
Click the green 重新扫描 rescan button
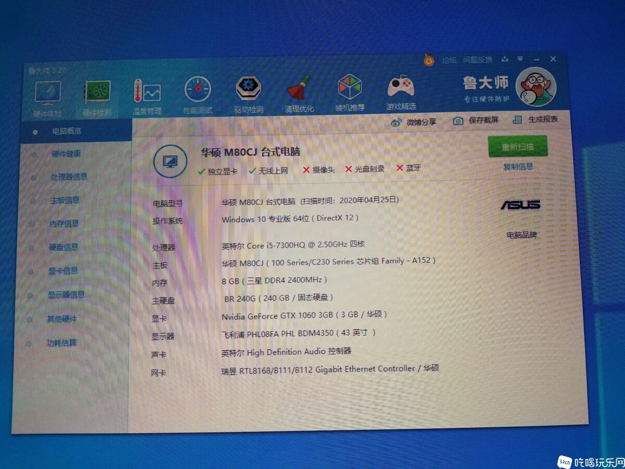point(518,147)
